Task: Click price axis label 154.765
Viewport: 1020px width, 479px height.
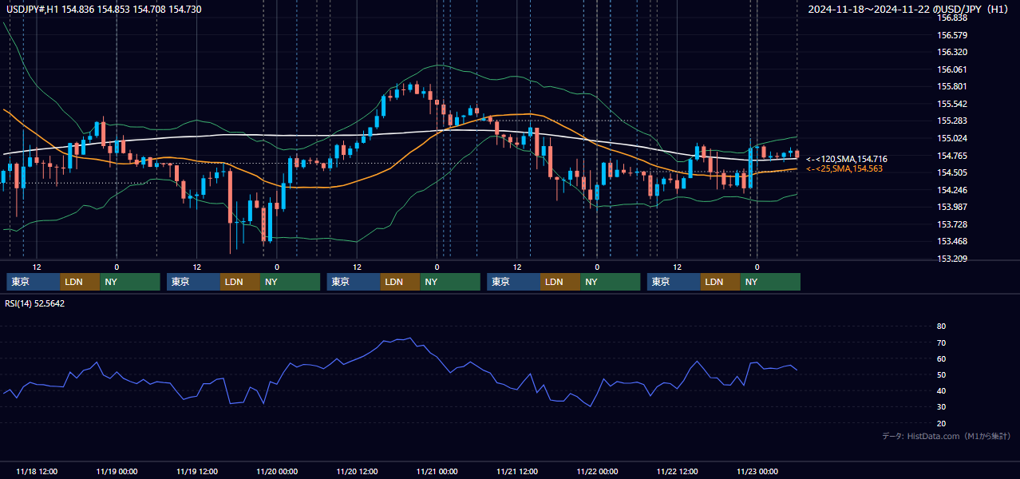Action: (x=952, y=156)
